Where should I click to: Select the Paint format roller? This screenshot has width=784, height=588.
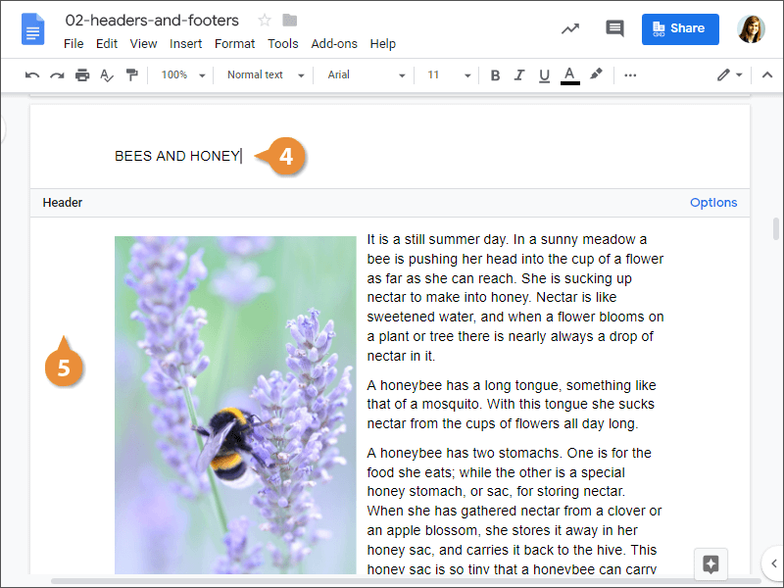[132, 75]
